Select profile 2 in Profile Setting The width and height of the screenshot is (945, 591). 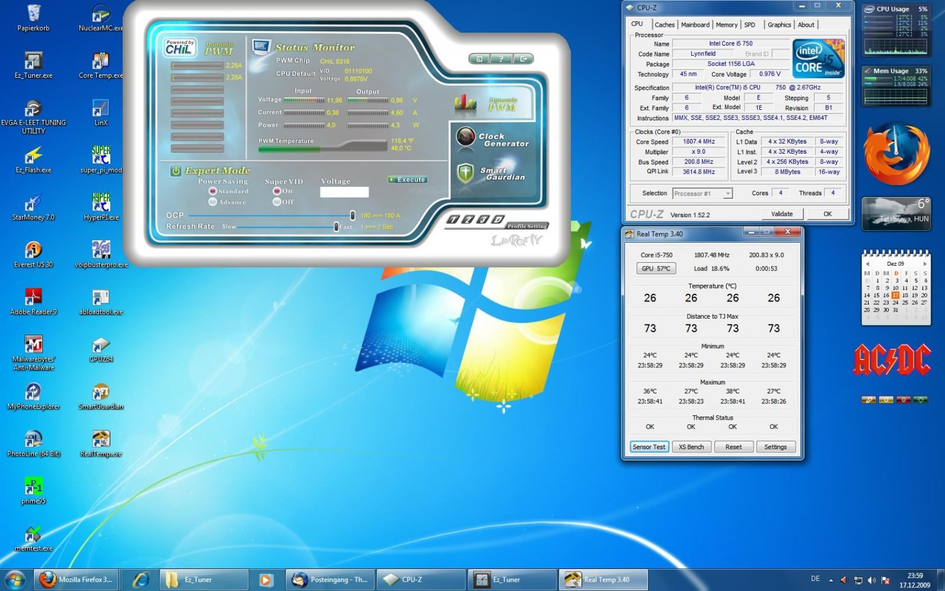point(468,220)
